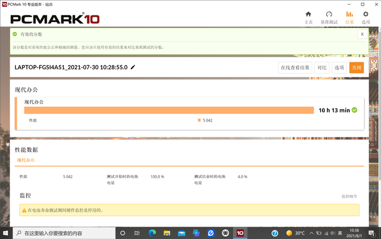Screen dimensions: 381x239
Task: Select the 现代办公 tab under 性能数据
Action: [x=26, y=160]
